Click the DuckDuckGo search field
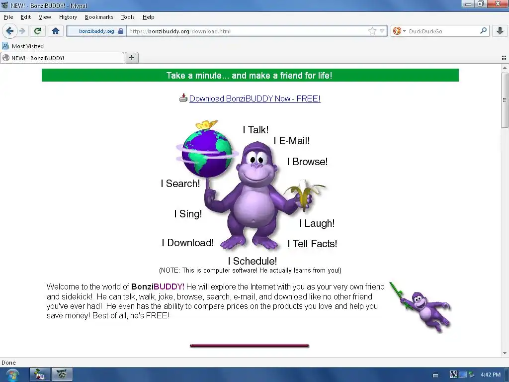Image resolution: width=509 pixels, height=382 pixels. (x=443, y=31)
